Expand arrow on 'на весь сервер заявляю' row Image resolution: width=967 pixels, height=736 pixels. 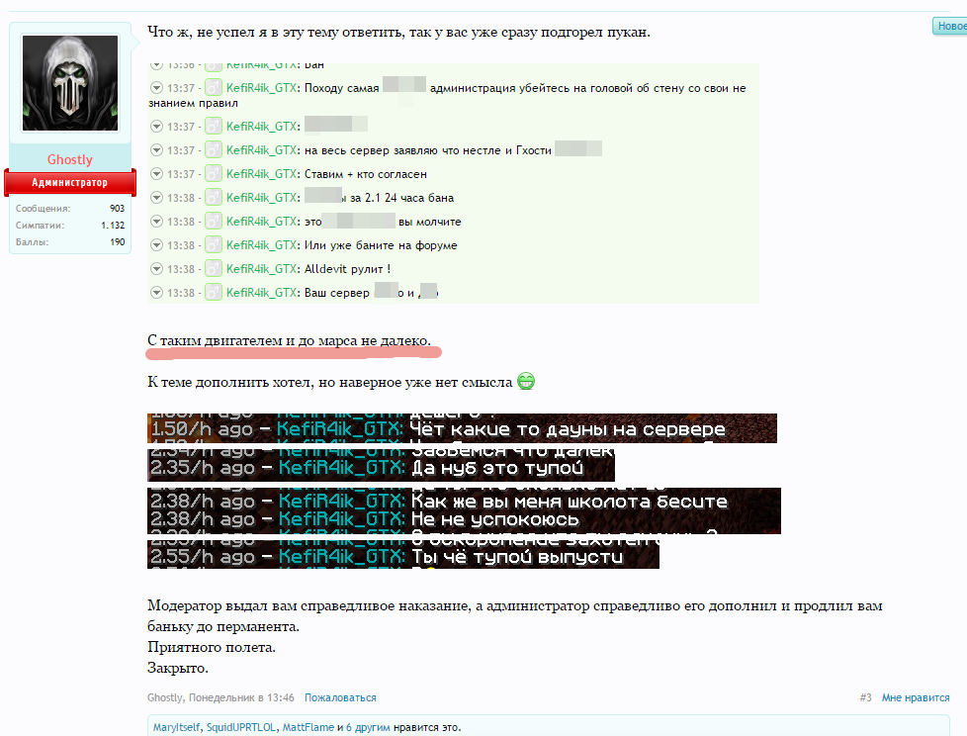click(156, 150)
